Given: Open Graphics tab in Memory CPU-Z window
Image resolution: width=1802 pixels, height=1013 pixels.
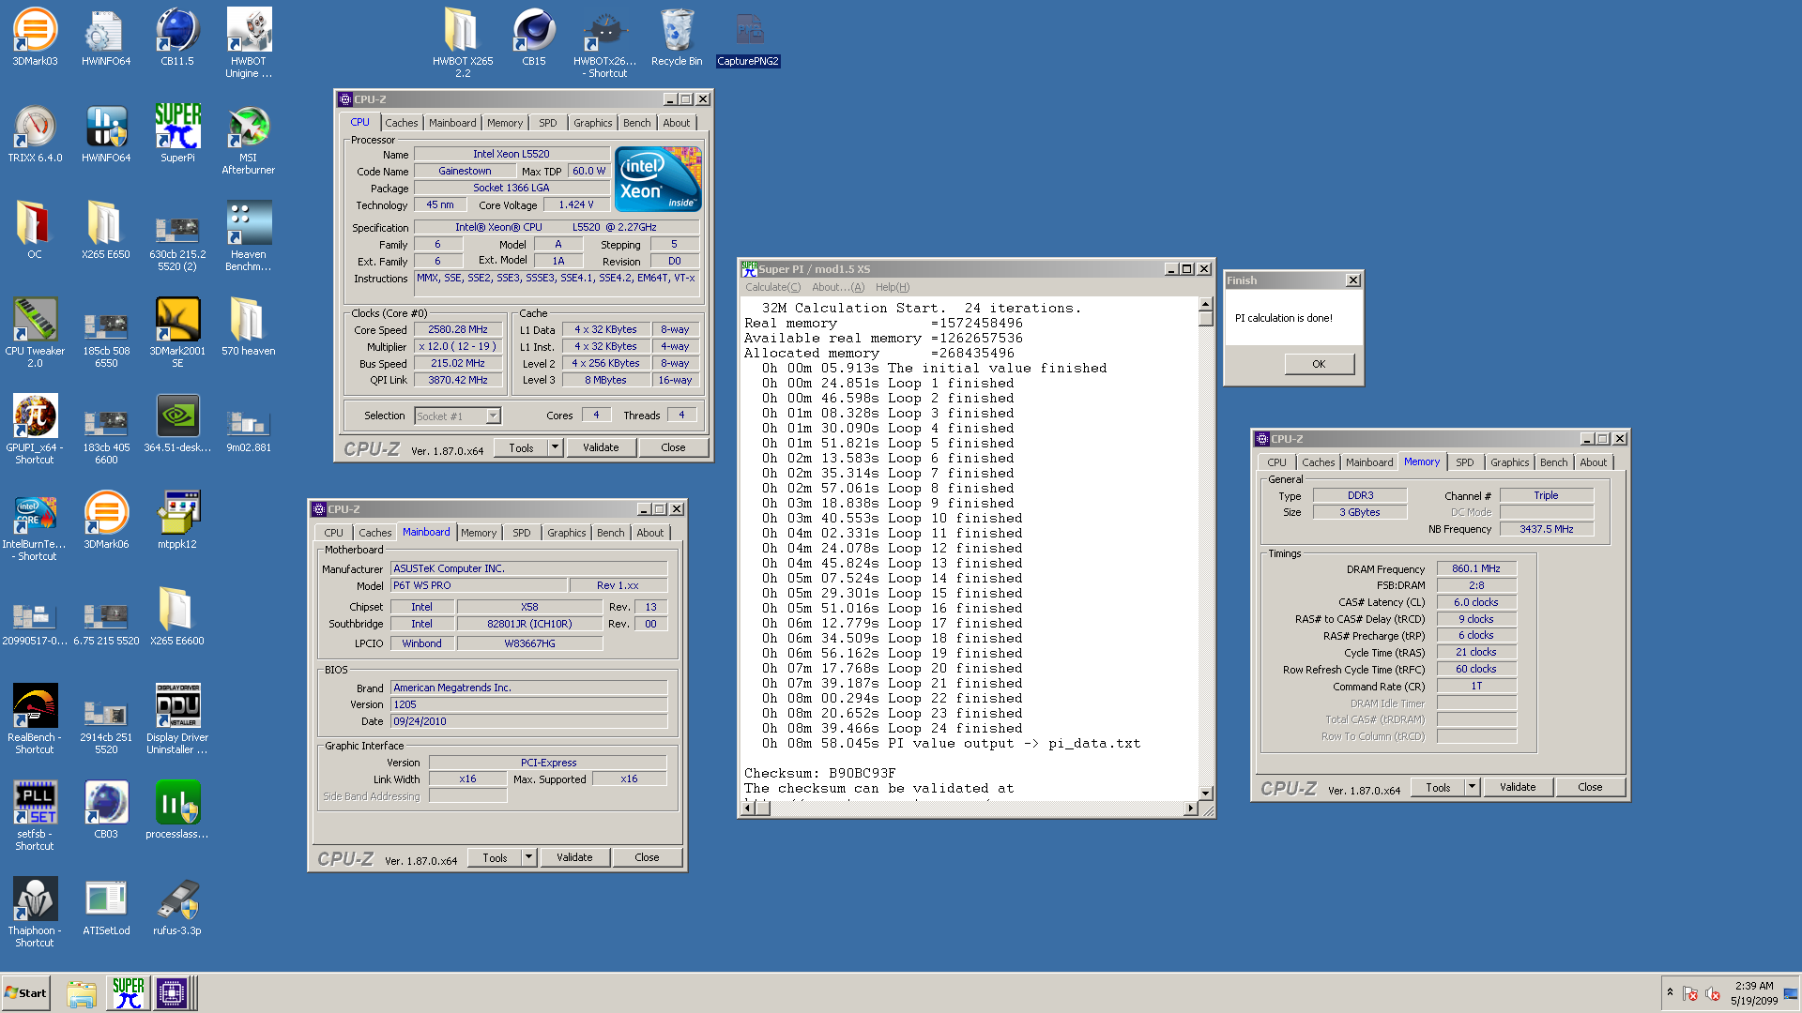Looking at the screenshot, I should pos(1509,462).
